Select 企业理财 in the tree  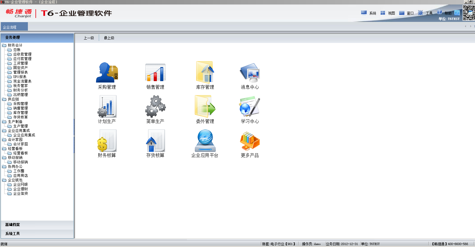[x=21, y=189]
